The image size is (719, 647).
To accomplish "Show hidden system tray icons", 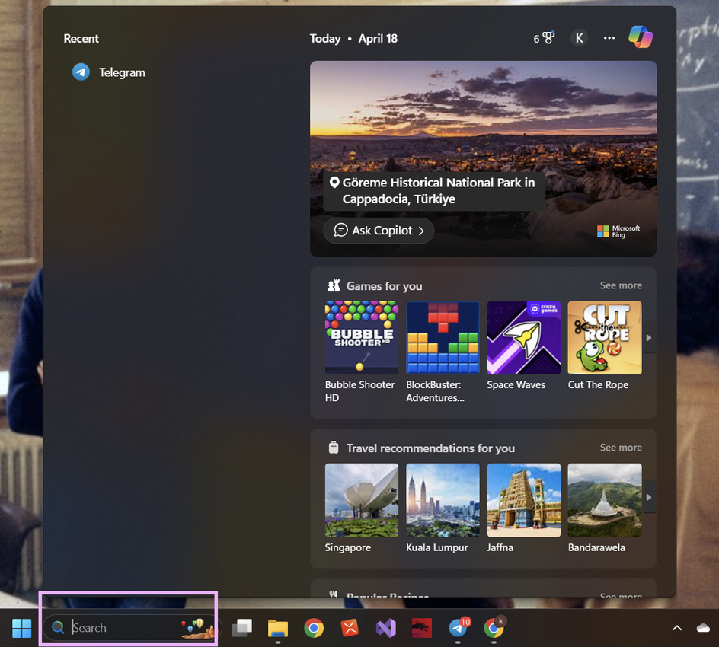I will pos(677,628).
